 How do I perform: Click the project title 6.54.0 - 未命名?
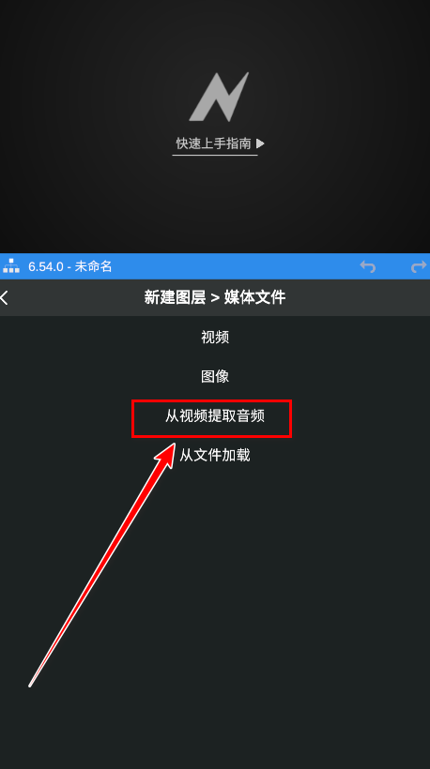(x=70, y=266)
